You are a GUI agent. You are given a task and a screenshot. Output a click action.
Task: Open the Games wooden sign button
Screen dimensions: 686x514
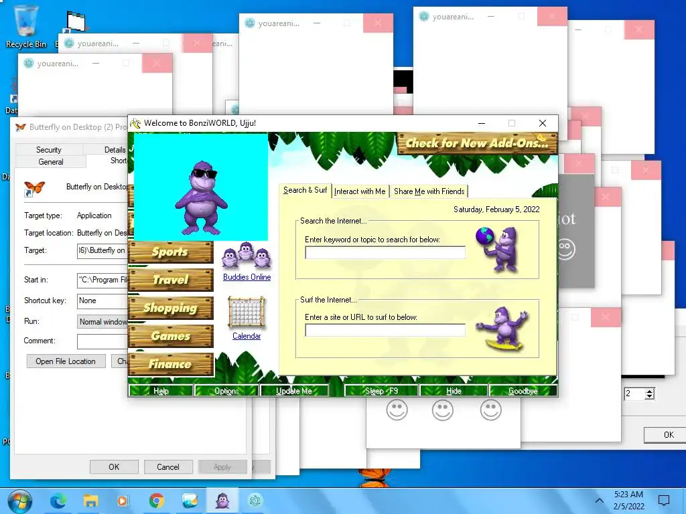[171, 336]
